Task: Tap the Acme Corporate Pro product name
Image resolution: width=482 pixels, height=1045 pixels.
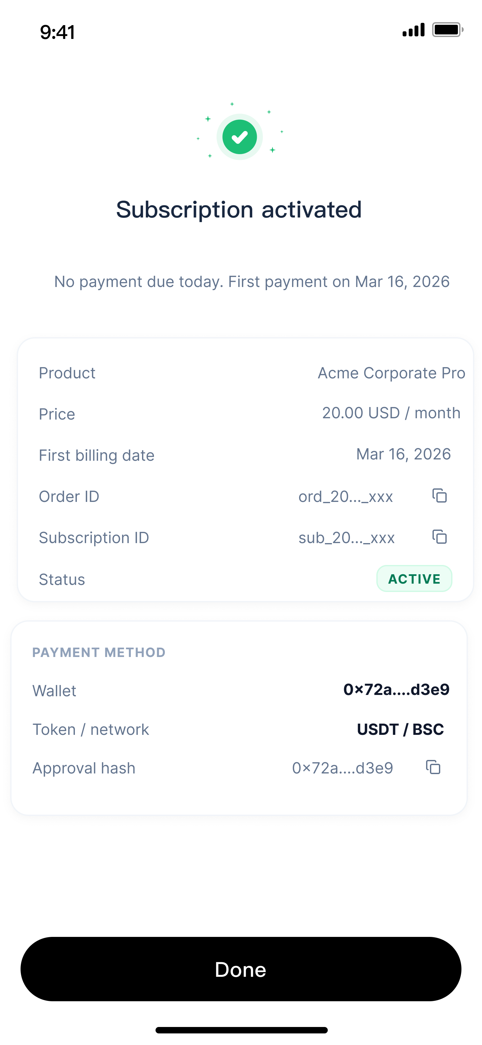Action: [x=391, y=373]
